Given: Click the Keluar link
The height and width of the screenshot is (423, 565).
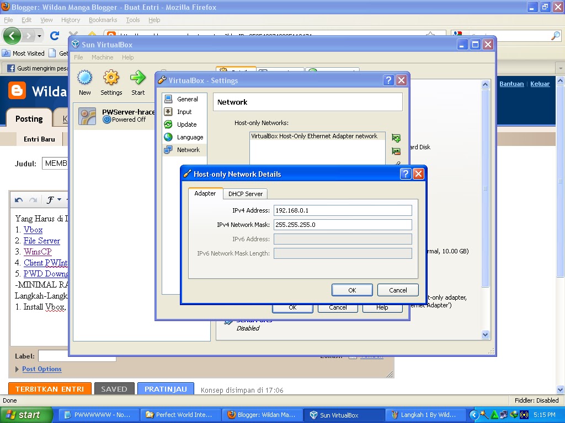Looking at the screenshot, I should (540, 84).
